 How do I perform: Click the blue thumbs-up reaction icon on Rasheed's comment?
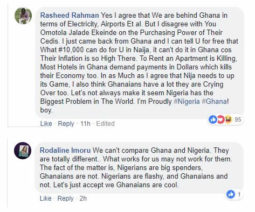[213, 119]
